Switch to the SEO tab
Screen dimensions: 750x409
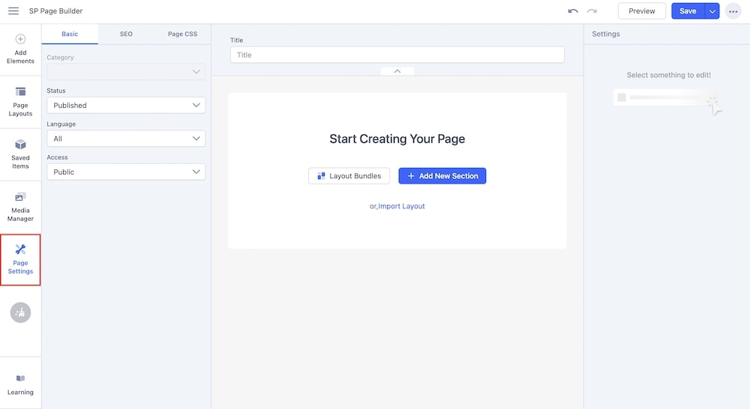(126, 34)
